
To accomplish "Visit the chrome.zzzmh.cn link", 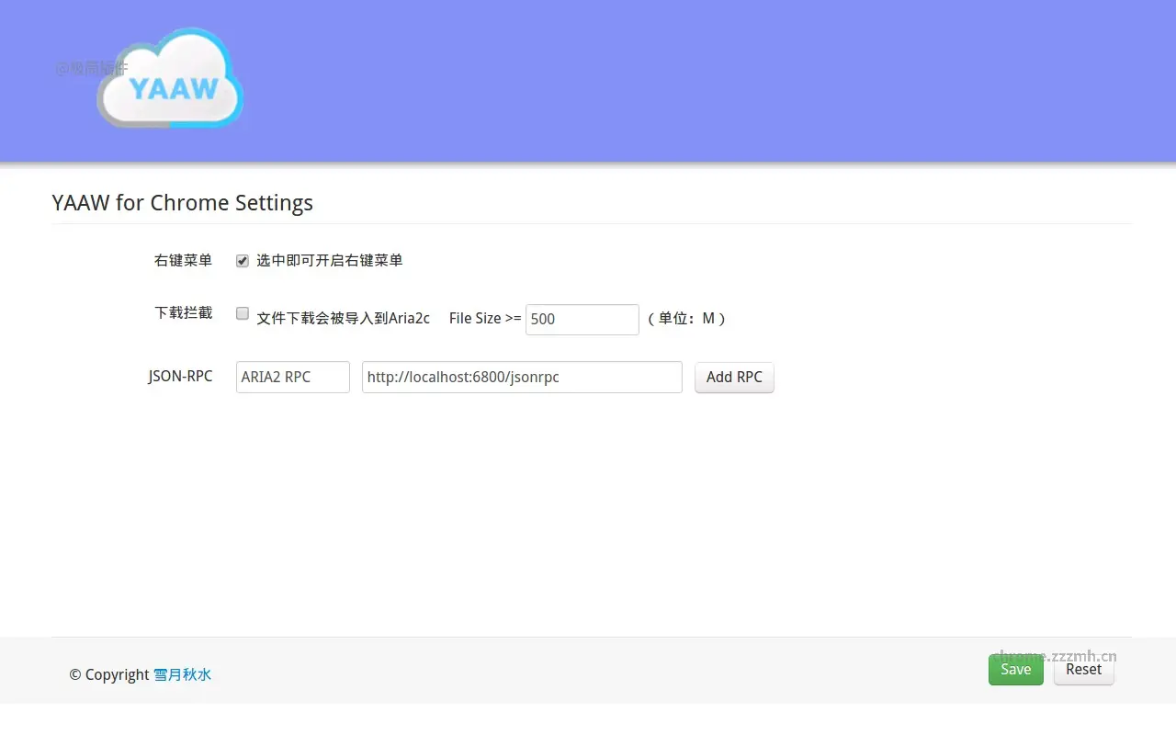I will (x=1053, y=656).
